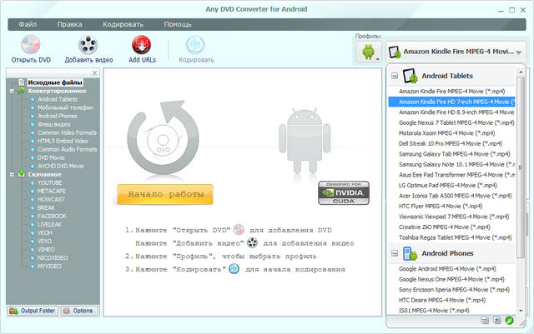Select LIVELEAK tree item
Image resolution: width=534 pixels, height=334 pixels.
point(50,225)
